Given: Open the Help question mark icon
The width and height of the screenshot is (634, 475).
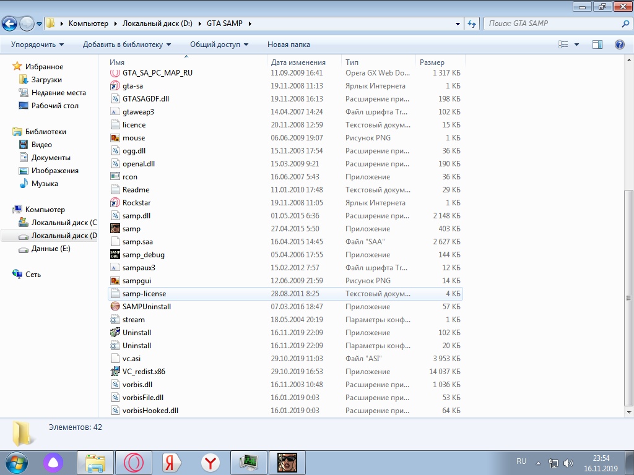Looking at the screenshot, I should 619,45.
